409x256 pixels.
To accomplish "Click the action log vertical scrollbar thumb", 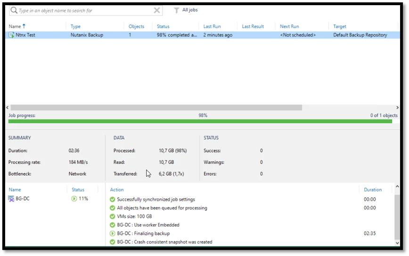I will coord(397,217).
